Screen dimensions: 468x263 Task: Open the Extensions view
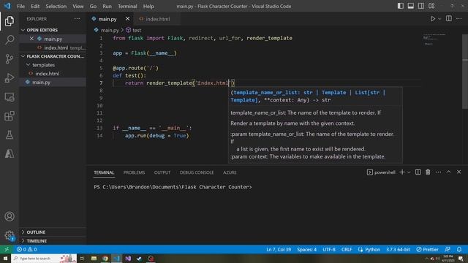[x=10, y=115]
